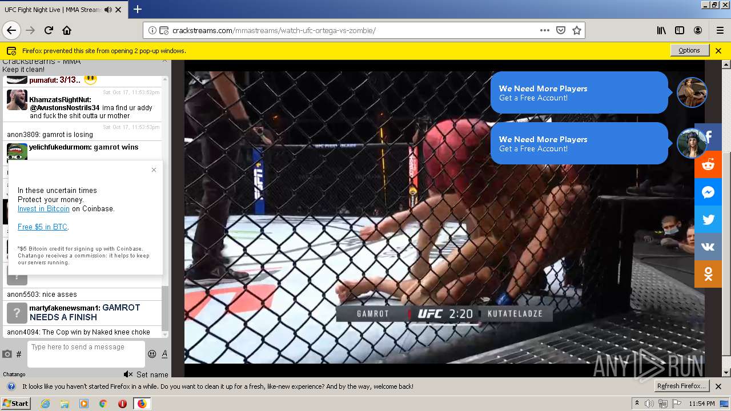Image resolution: width=731 pixels, height=411 pixels.
Task: Close the Refresh Firefox notification bar
Action: coord(720,386)
